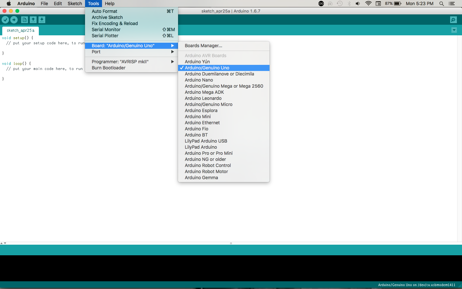Open the Apple menu
Screen dimensions: 462x289
pyautogui.click(x=9, y=4)
